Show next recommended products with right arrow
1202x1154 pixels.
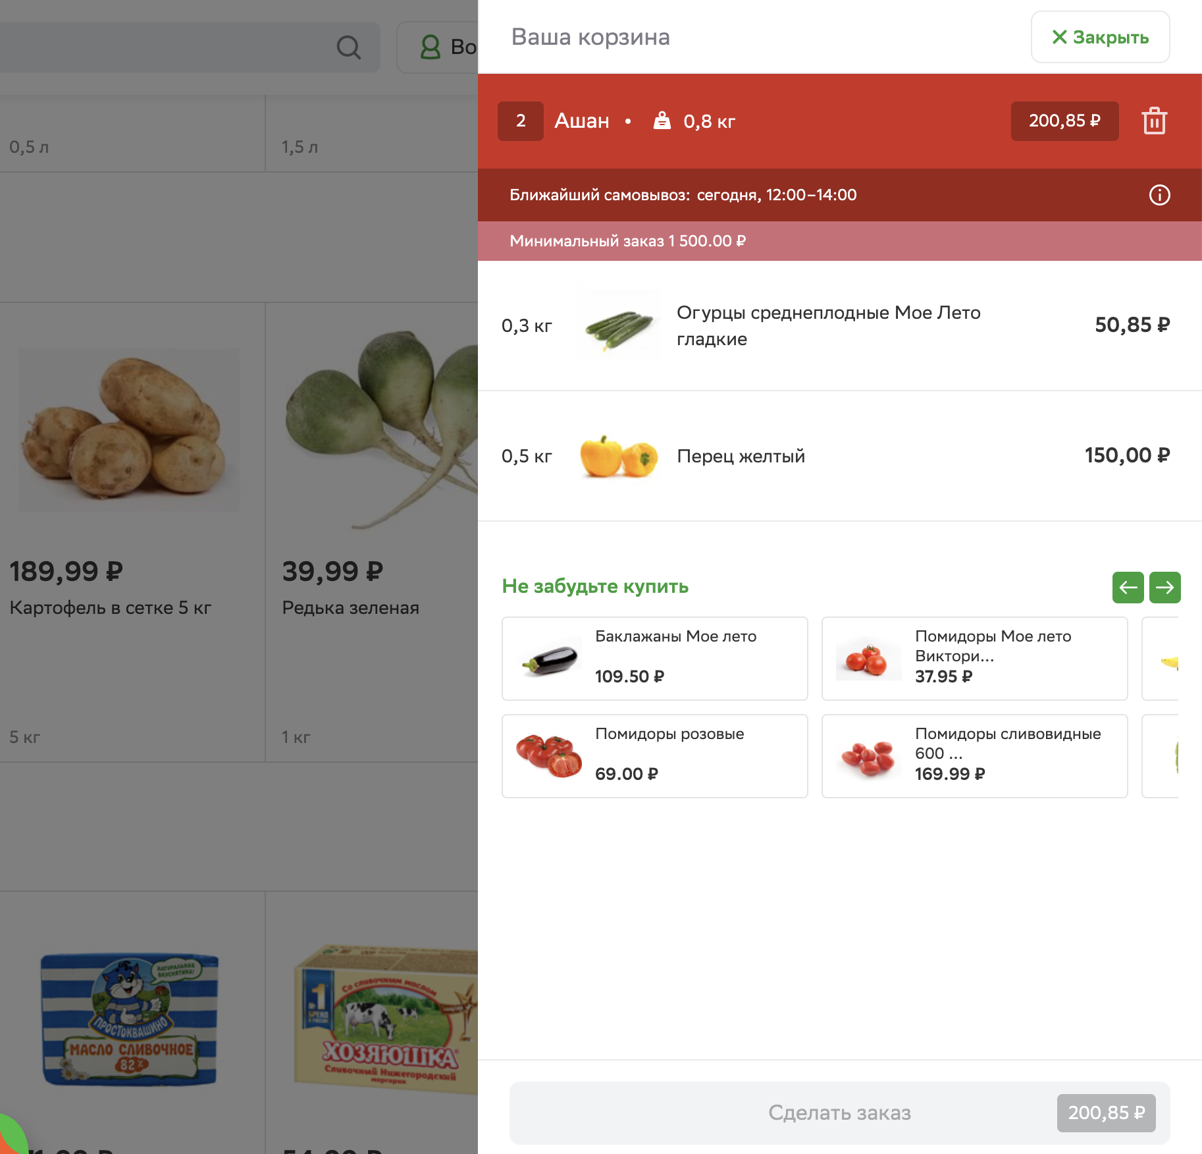[x=1164, y=588]
